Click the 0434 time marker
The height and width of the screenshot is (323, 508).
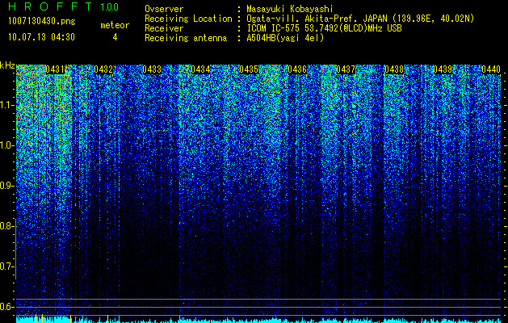click(200, 69)
